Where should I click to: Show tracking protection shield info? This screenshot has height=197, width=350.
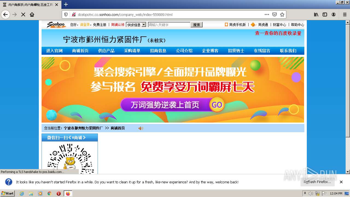pyautogui.click(x=66, y=15)
